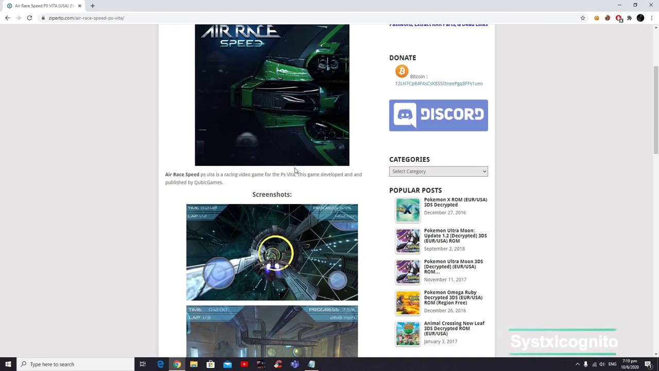
Task: Open File Explorer from the taskbar
Action: click(x=194, y=364)
